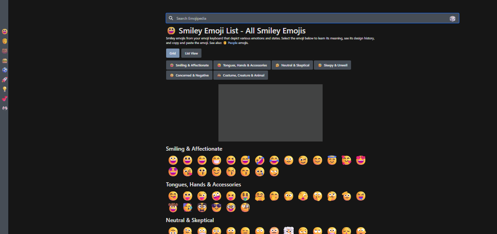Select the grinning face with sweat emoji

pyautogui.click(x=246, y=160)
